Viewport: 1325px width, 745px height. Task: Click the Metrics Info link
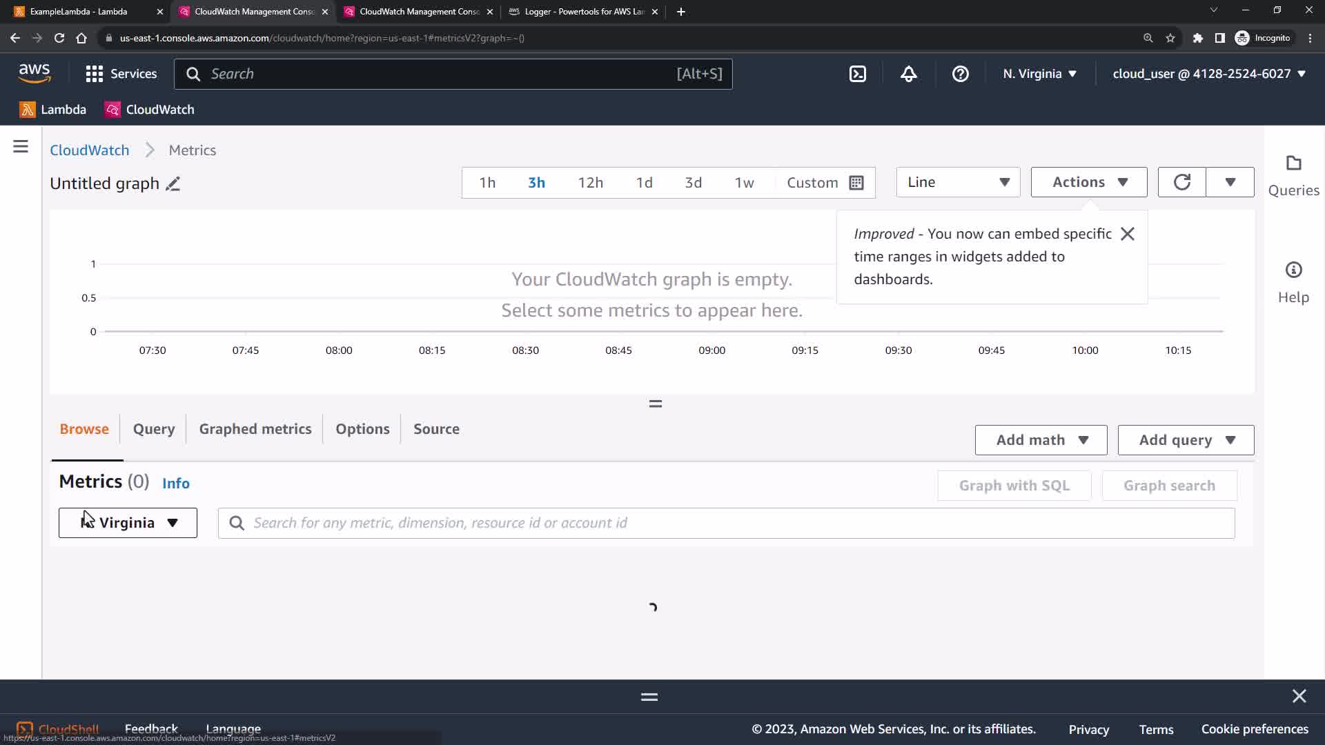pos(175,484)
